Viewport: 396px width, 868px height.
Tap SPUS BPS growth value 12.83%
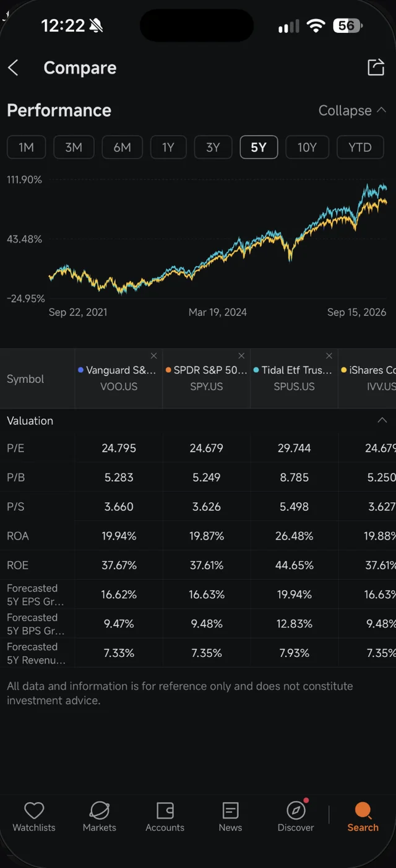click(x=294, y=624)
